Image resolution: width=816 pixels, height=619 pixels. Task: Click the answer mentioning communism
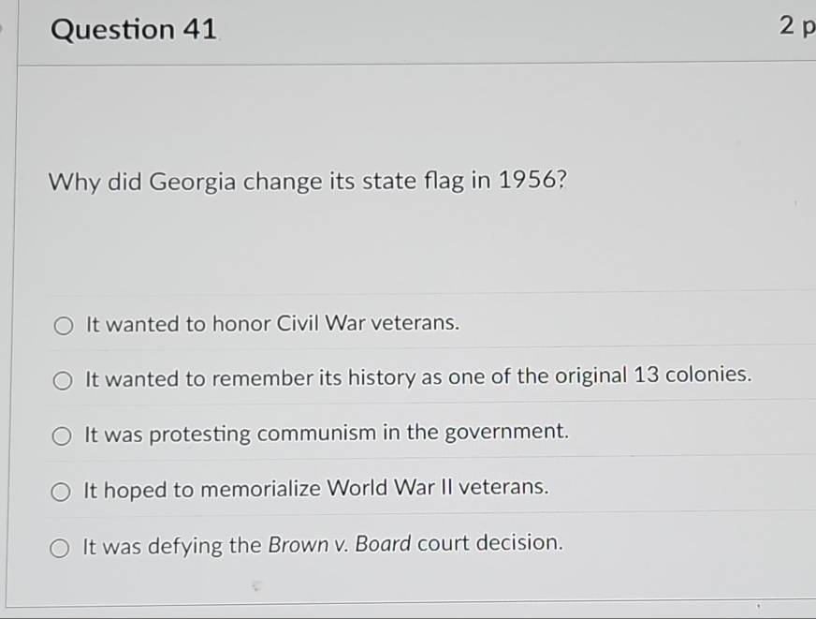327,433
